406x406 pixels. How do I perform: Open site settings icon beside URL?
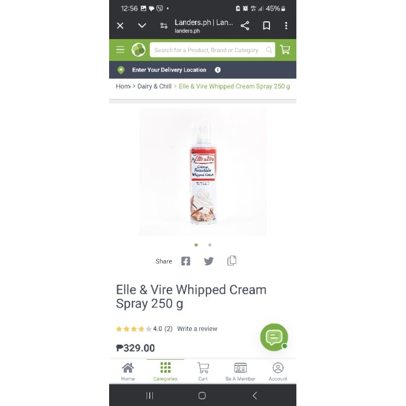(163, 26)
